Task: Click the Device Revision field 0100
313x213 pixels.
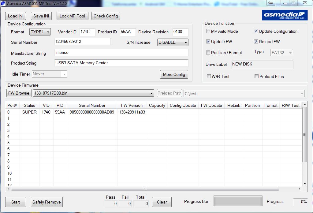Action: click(x=180, y=32)
